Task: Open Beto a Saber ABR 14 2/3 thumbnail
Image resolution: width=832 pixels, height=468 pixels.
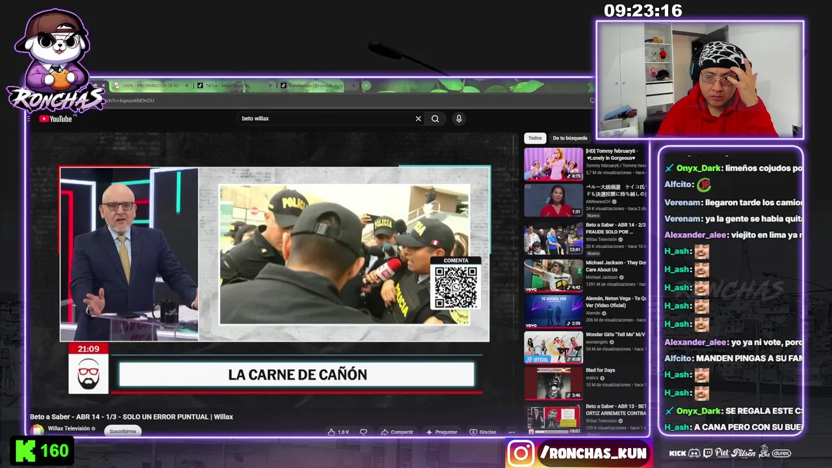Action: tap(554, 238)
